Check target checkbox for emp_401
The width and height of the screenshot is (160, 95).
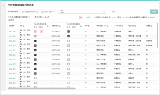coord(35,78)
